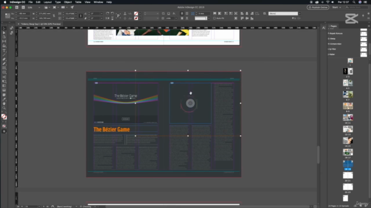Viewport: 371px width, 208px height.
Task: Choose the Free Transform tool
Action: tap(4, 81)
